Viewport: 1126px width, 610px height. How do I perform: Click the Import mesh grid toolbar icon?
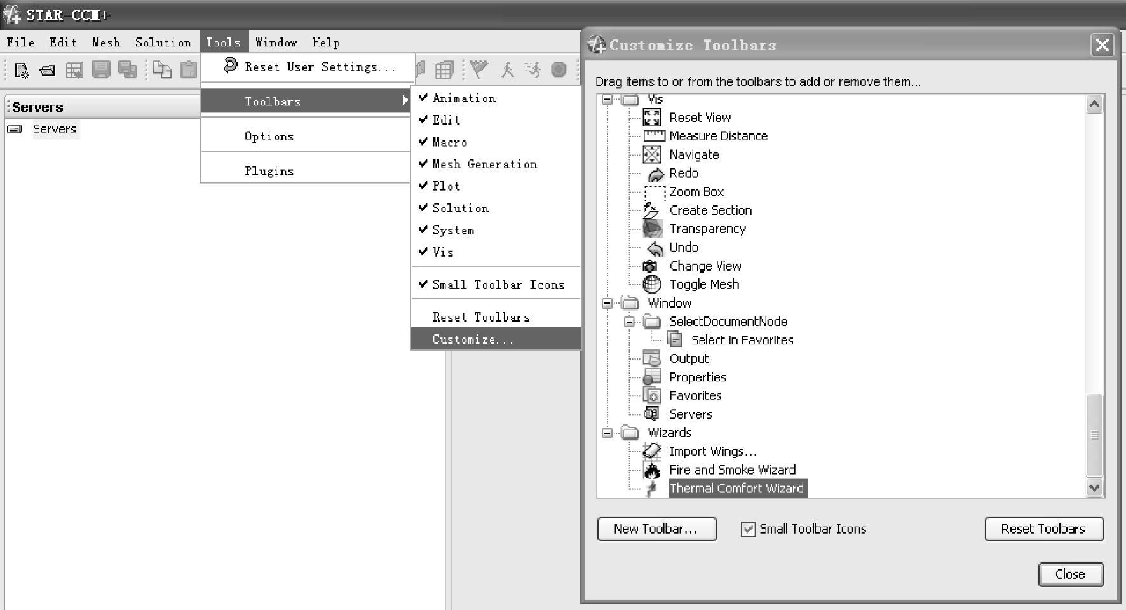coord(74,70)
